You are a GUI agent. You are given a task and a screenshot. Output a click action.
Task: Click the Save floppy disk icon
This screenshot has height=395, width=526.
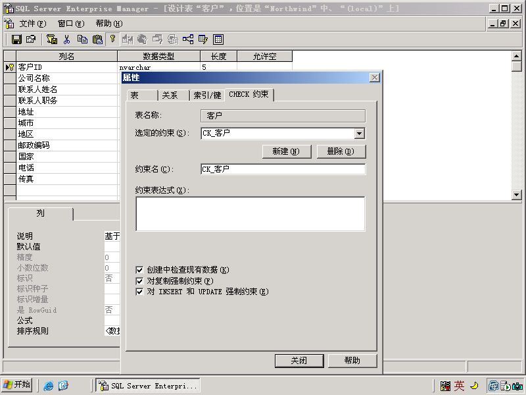[x=16, y=39]
